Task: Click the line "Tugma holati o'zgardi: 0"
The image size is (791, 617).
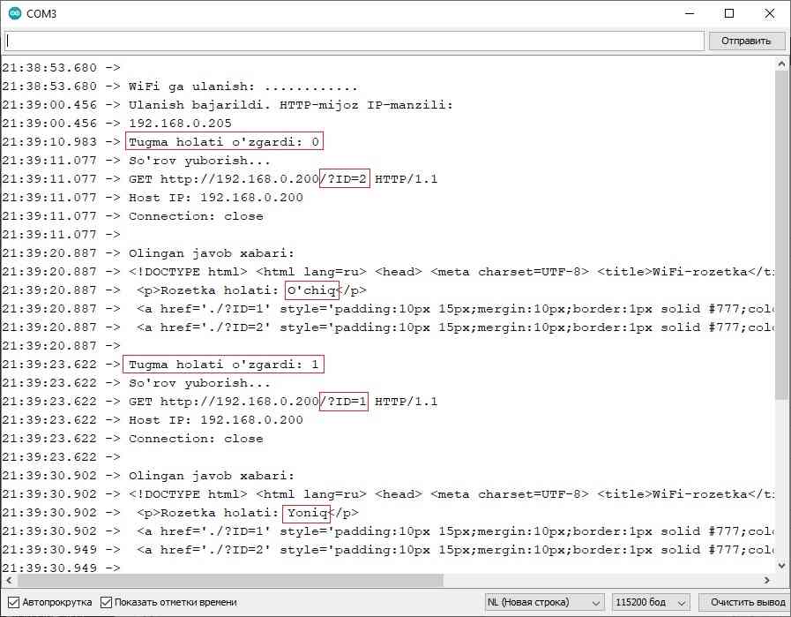Action: pos(226,142)
